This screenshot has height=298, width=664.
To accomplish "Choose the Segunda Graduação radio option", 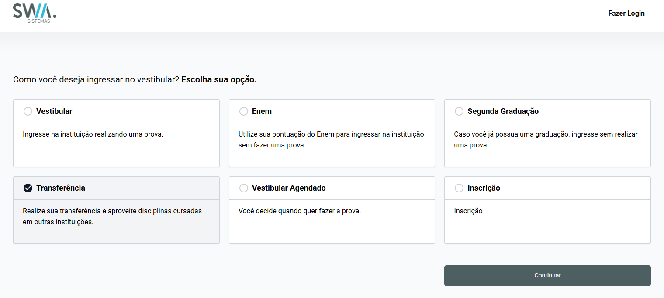I will pyautogui.click(x=459, y=111).
